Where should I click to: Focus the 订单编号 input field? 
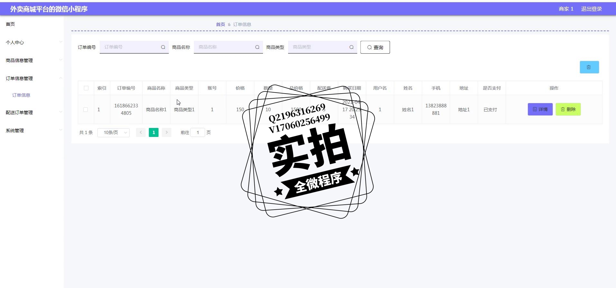tap(134, 47)
